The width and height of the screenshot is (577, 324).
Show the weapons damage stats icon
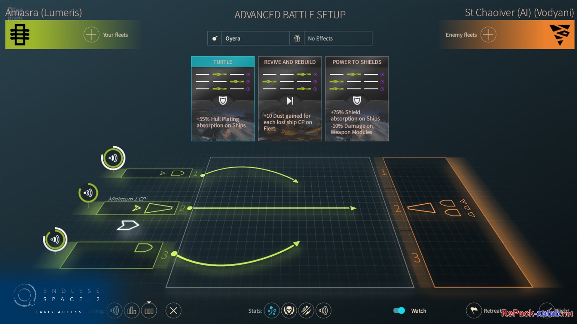[306, 310]
